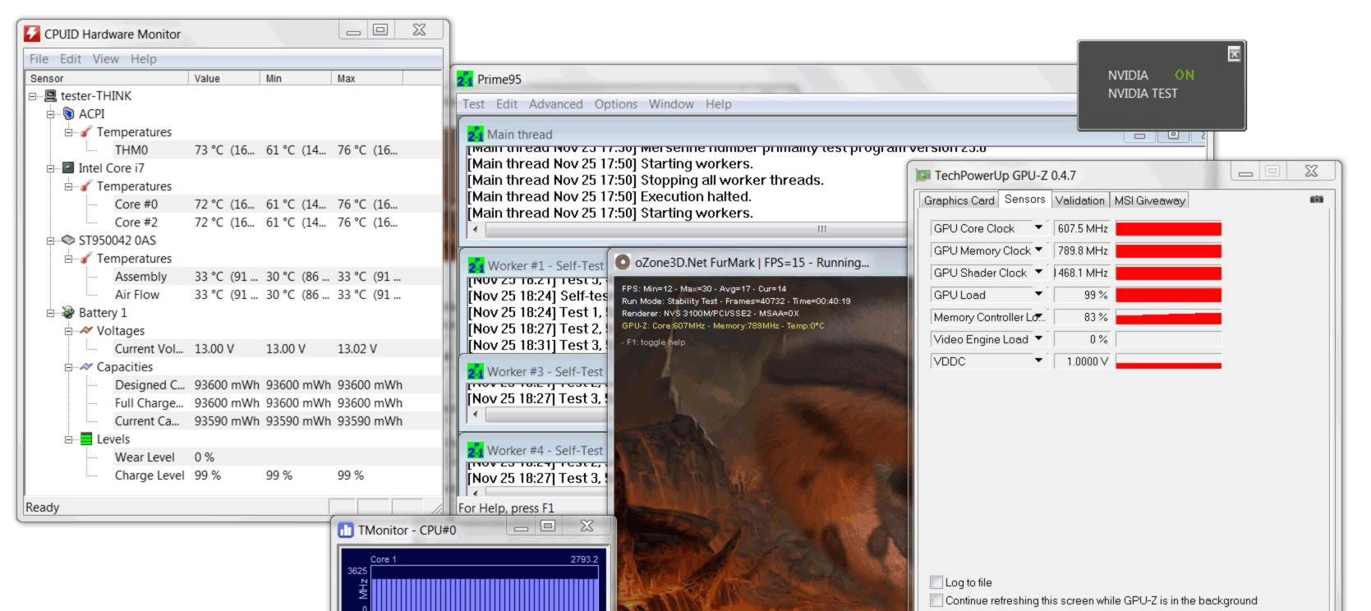Open Hardware Monitor View menu
Viewport: 1371px width, 611px height.
pyautogui.click(x=106, y=59)
